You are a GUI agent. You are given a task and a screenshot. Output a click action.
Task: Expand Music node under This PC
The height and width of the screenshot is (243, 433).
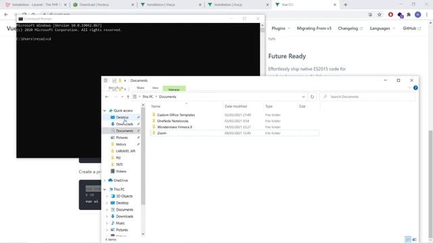107,223
